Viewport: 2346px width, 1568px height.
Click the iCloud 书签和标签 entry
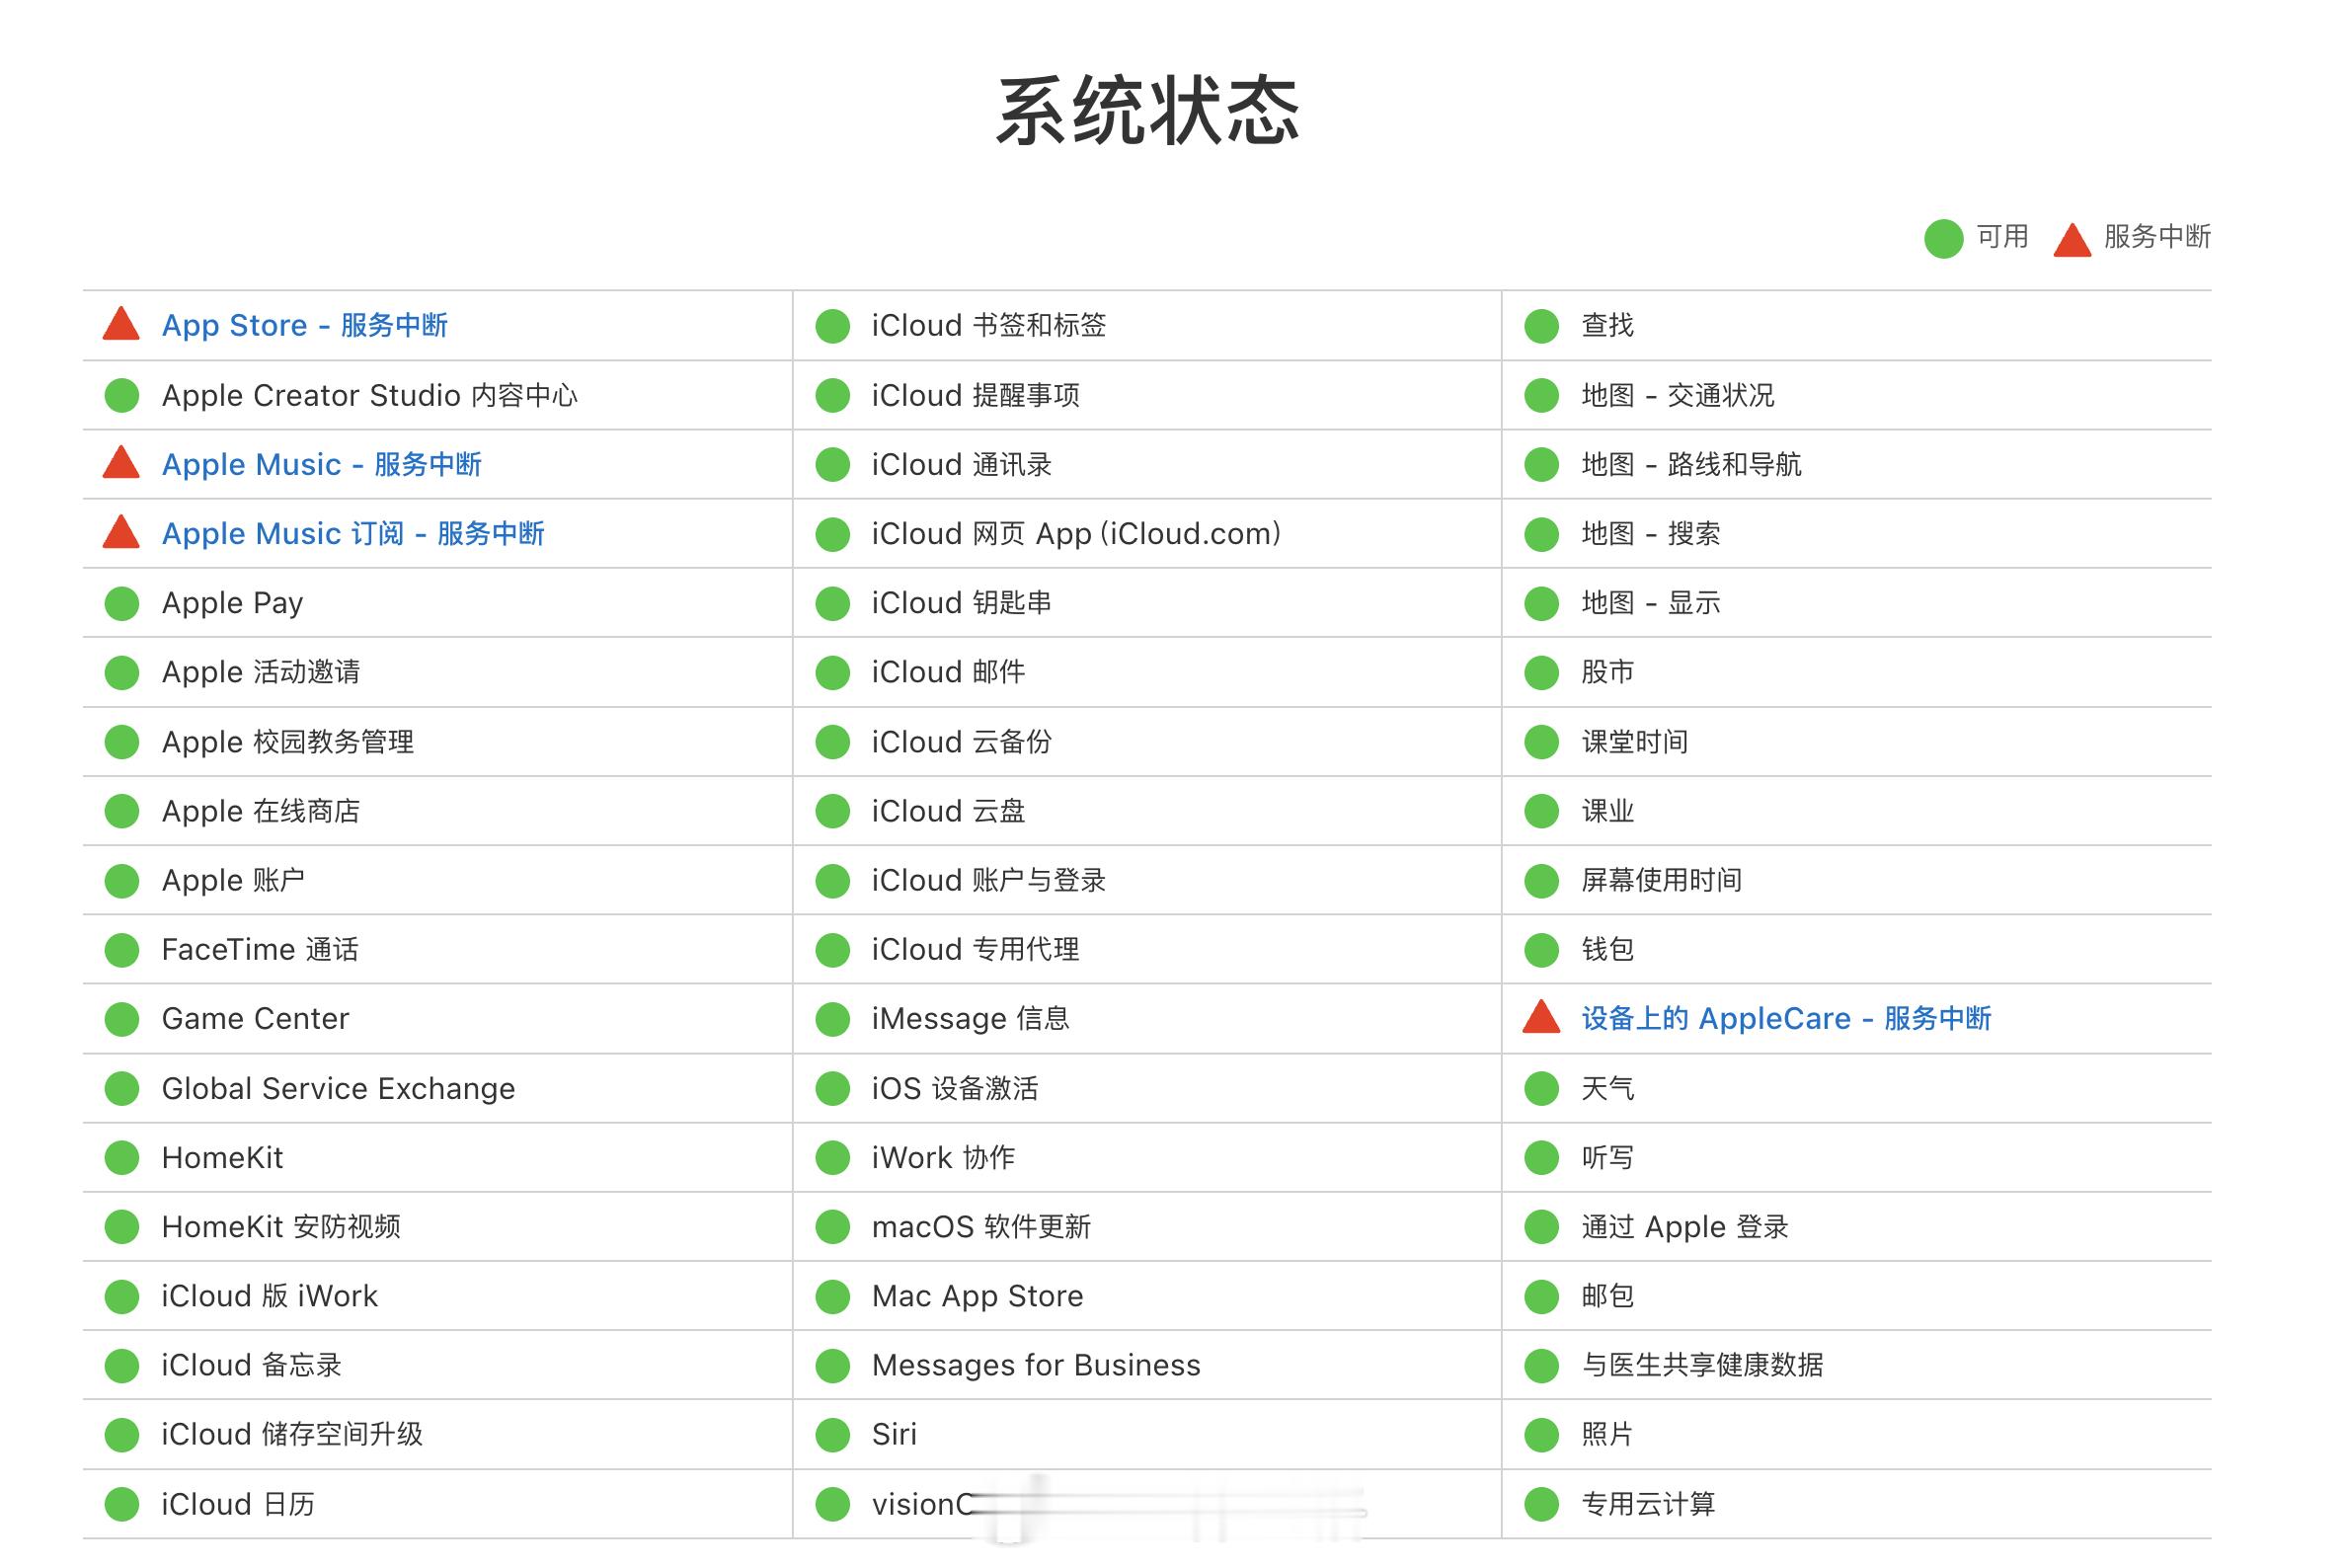[x=989, y=325]
